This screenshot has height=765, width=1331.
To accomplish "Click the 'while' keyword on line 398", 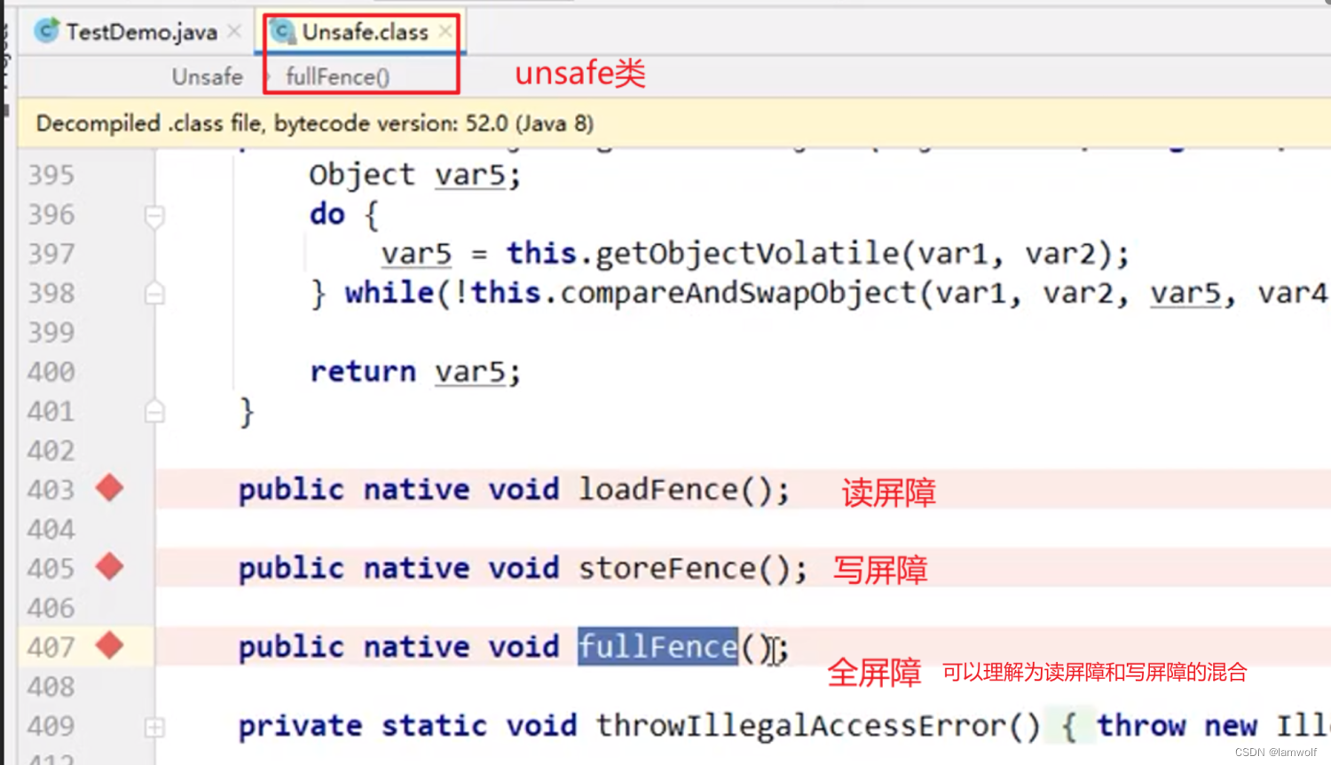I will coord(390,293).
